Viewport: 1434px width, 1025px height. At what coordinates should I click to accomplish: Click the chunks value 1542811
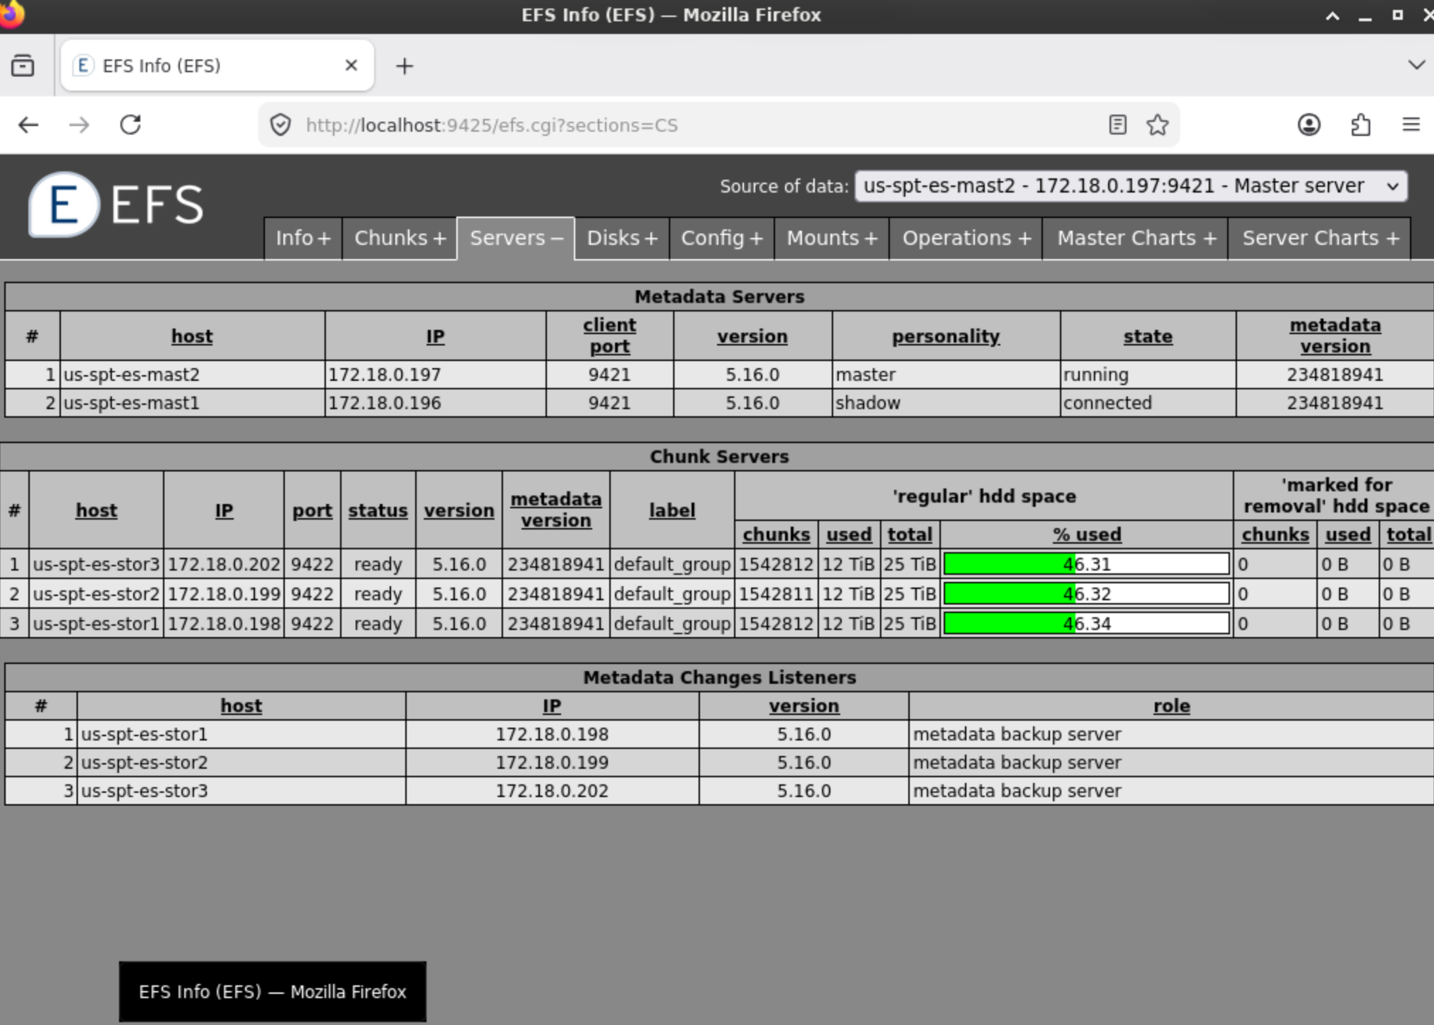pos(776,594)
